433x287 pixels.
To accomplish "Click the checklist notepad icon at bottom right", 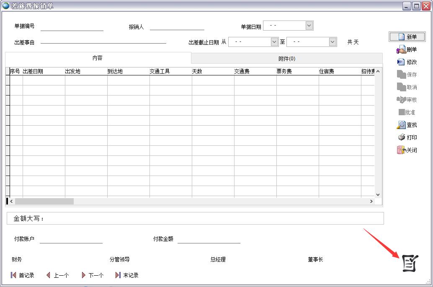I will [410, 263].
